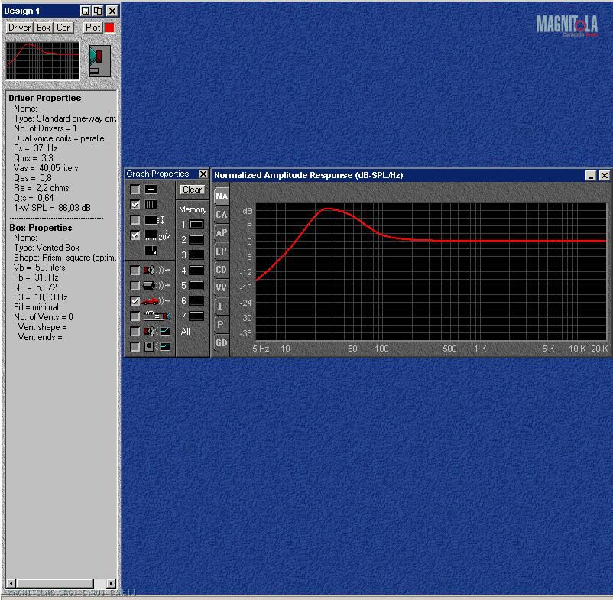Select Memory slot 2 swatch
613x600 pixels.
(x=196, y=239)
